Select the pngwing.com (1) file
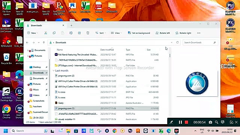 pos(106,108)
